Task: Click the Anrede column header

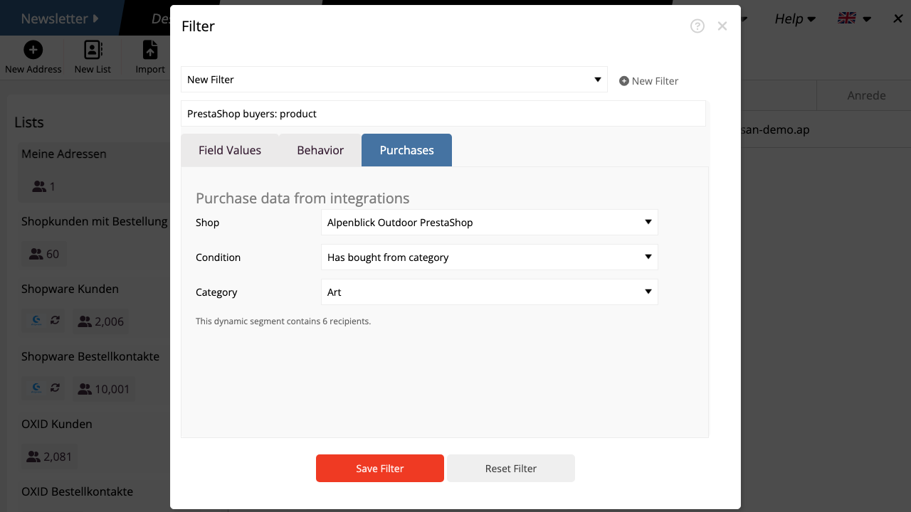Action: [x=866, y=95]
